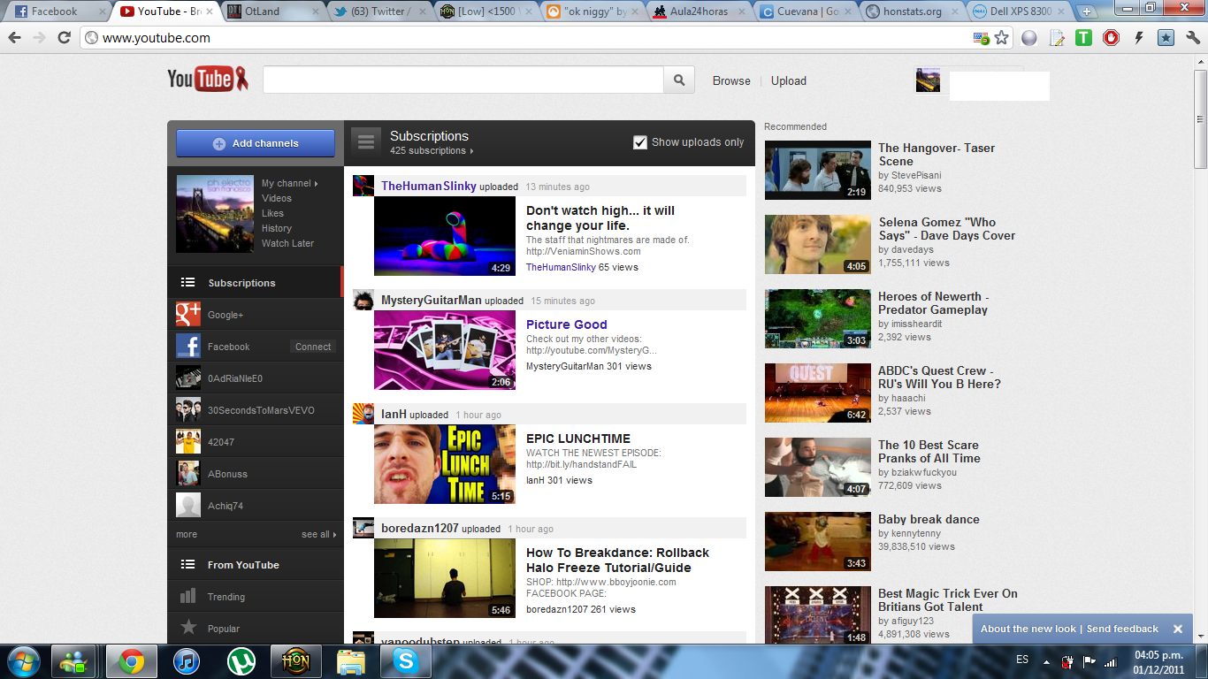The image size is (1208, 679).
Task: Play Heroes of Newerth Predator Gameplay thumbnail
Action: point(818,318)
